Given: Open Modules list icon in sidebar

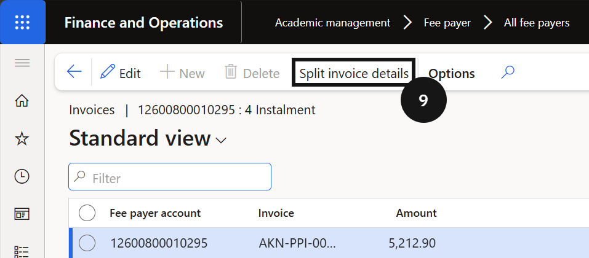Looking at the screenshot, I should [x=22, y=251].
